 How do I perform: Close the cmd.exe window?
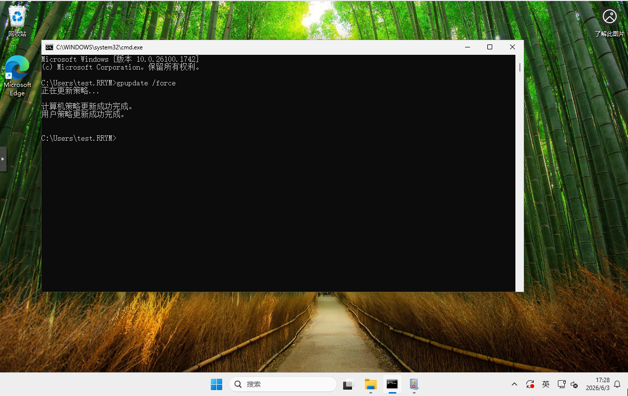pyautogui.click(x=512, y=47)
